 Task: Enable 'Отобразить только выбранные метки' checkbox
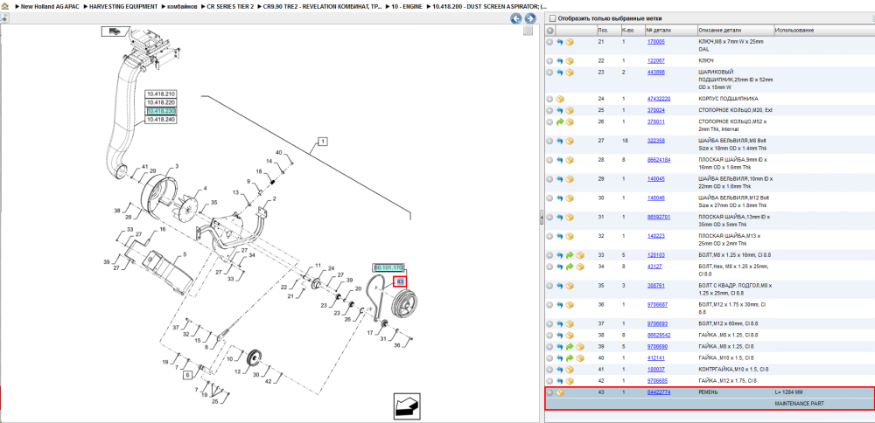click(552, 18)
